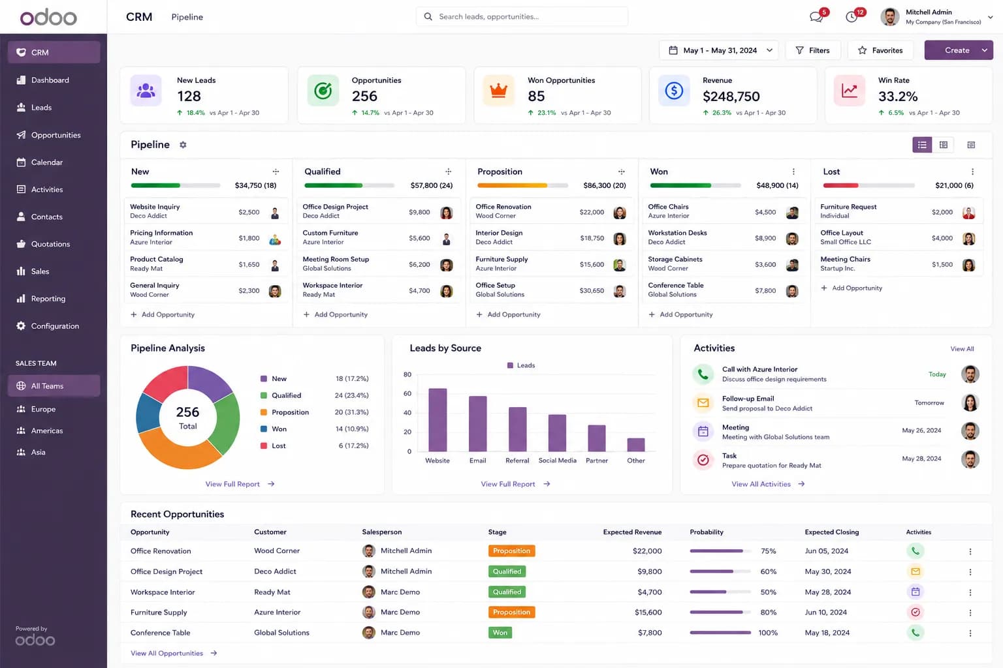
Task: Click the checkmark icon for Task activity
Action: [x=703, y=460]
